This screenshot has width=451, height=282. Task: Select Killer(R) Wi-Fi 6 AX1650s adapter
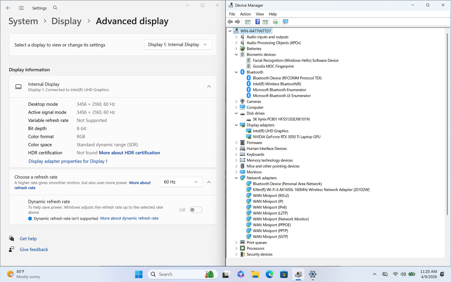311,190
